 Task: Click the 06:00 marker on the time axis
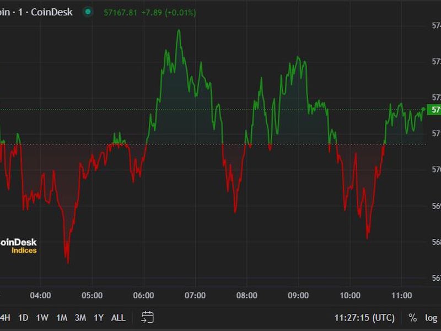tap(144, 296)
